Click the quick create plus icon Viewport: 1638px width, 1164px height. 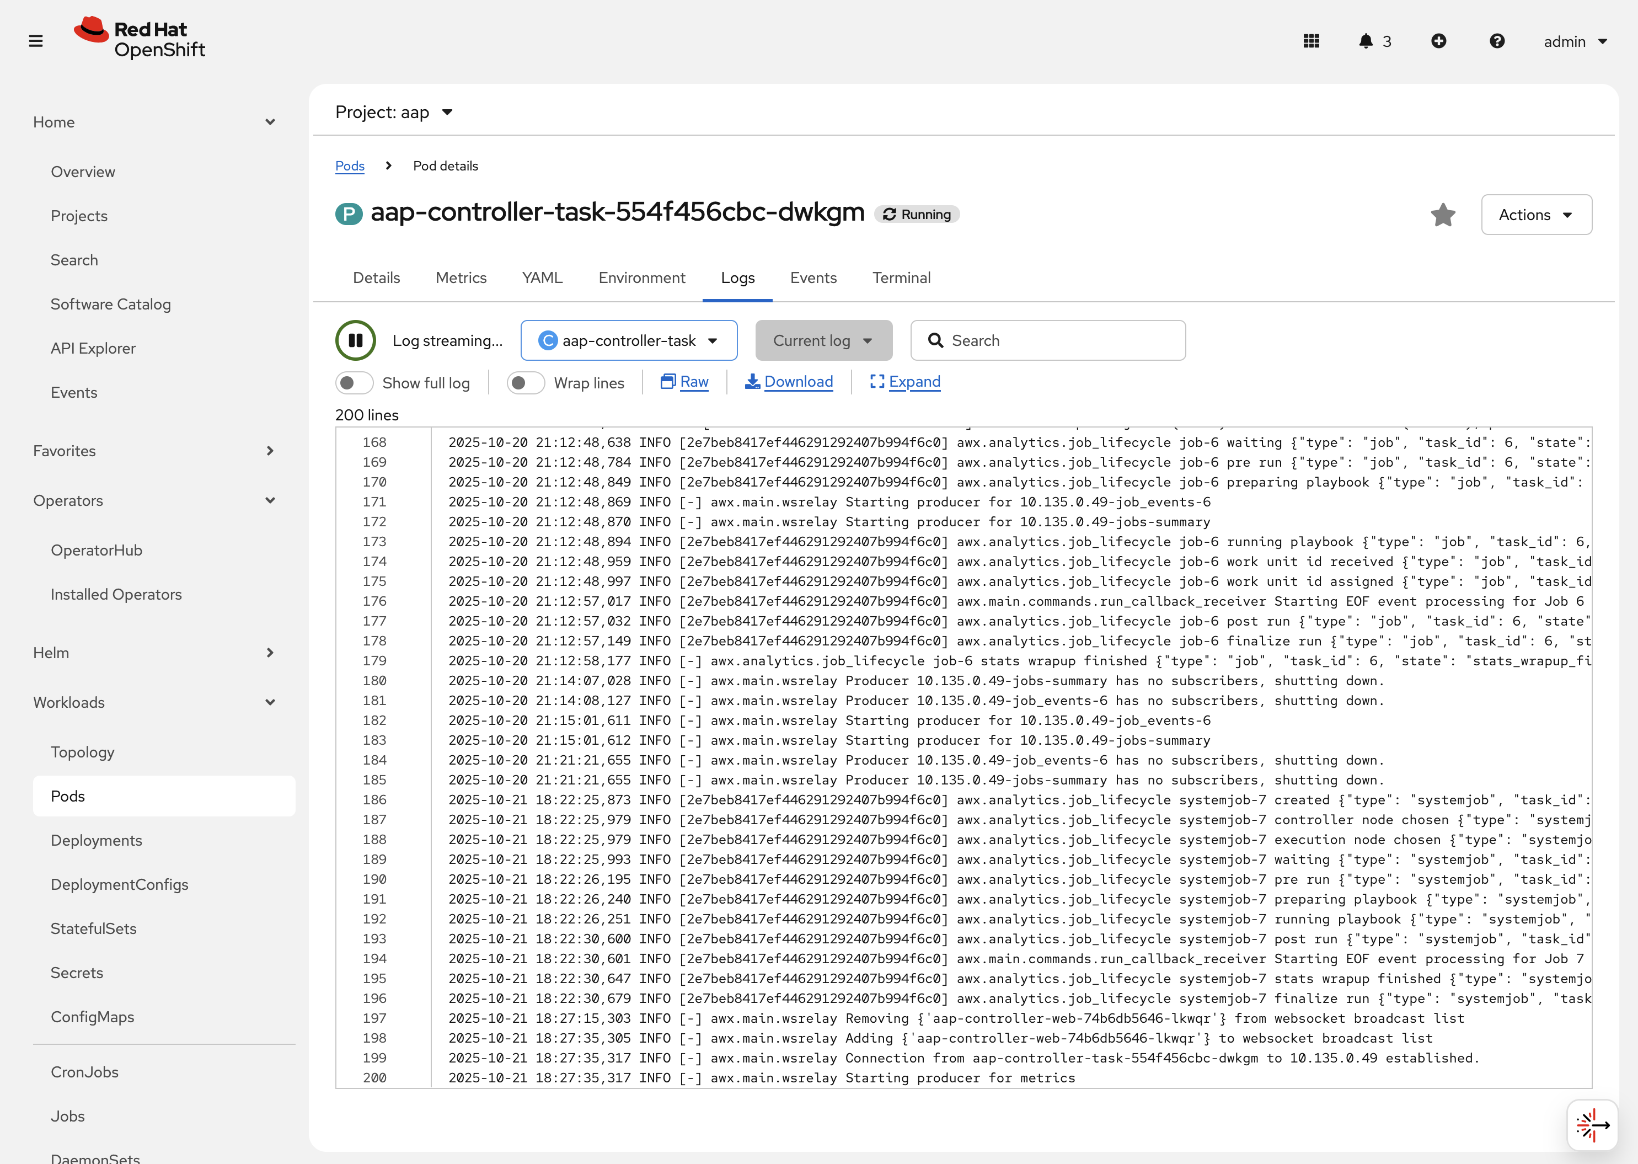pos(1440,41)
